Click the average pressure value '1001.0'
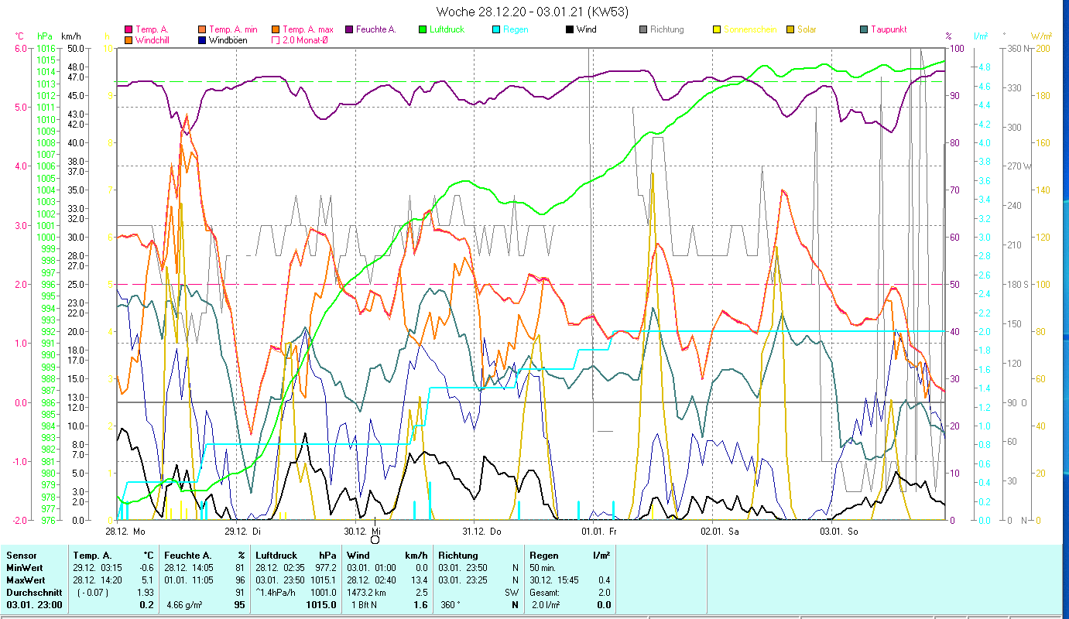This screenshot has height=619, width=1069. (324, 593)
